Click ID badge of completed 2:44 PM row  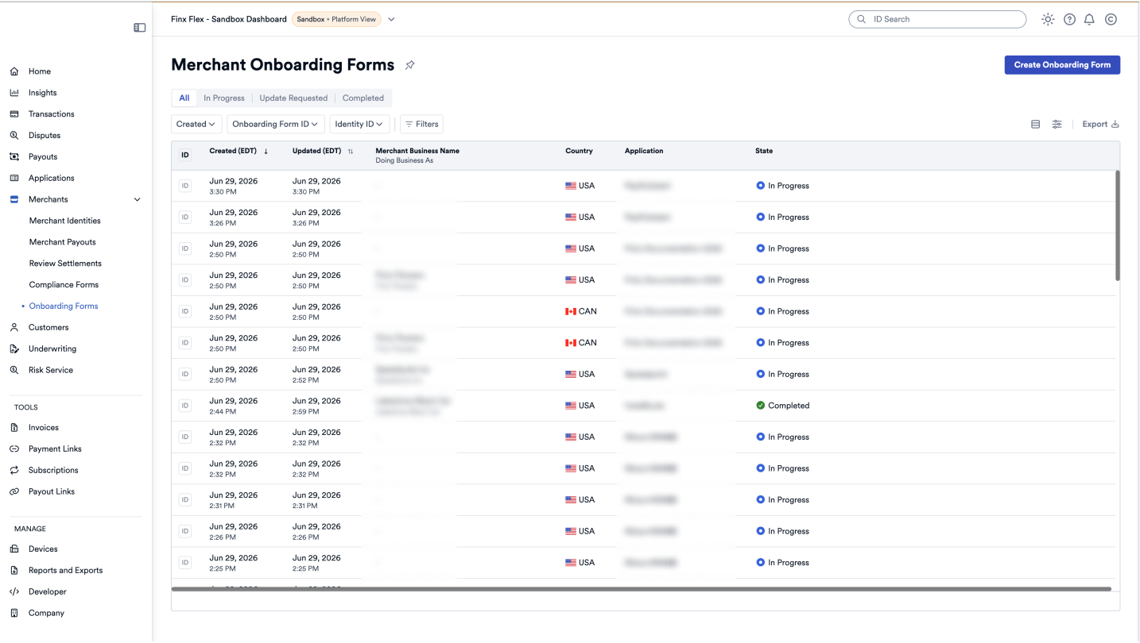(x=185, y=406)
